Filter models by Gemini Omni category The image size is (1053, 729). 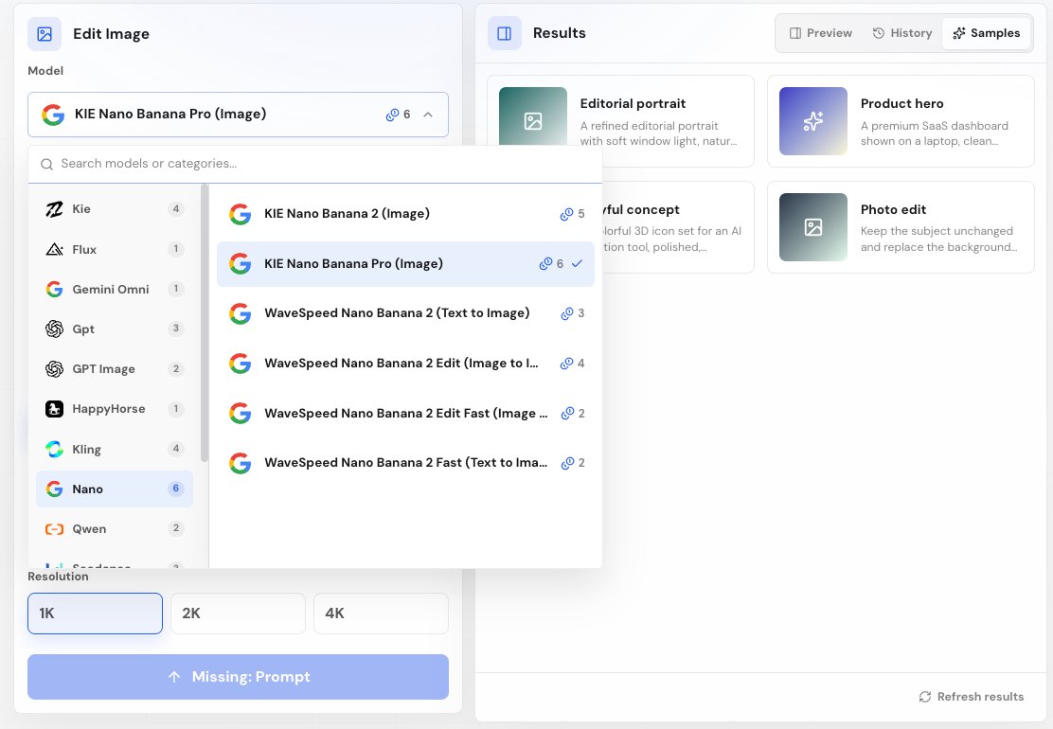click(x=115, y=290)
